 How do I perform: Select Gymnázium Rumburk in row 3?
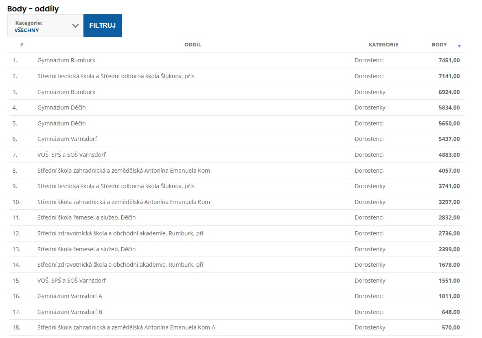(66, 92)
